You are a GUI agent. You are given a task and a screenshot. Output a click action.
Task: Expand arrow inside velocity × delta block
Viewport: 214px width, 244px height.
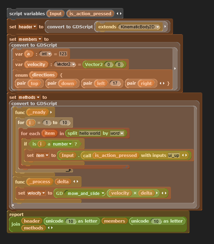click(157, 193)
